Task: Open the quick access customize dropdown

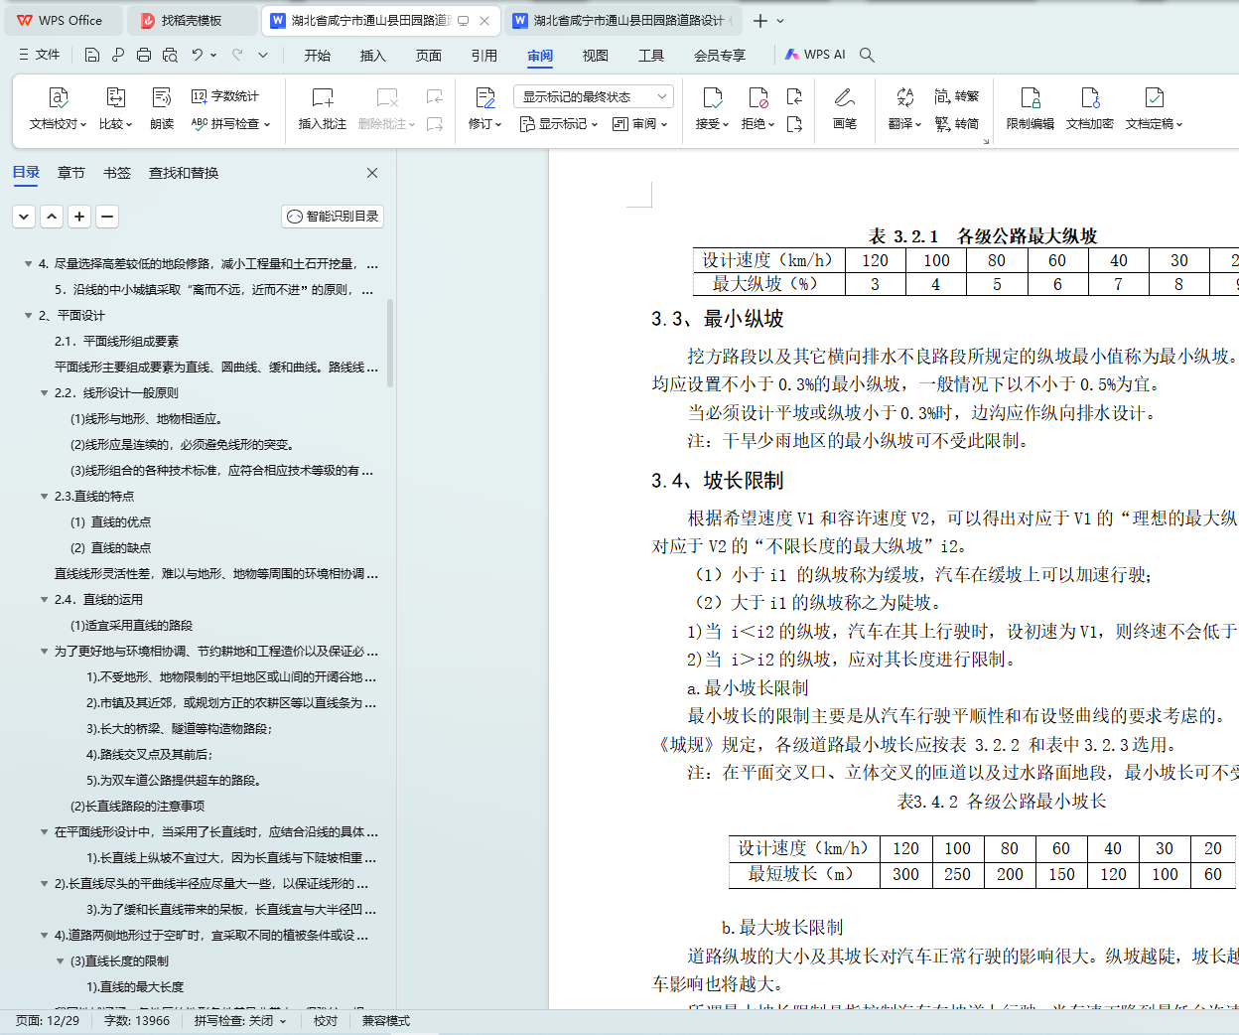Action: [263, 55]
